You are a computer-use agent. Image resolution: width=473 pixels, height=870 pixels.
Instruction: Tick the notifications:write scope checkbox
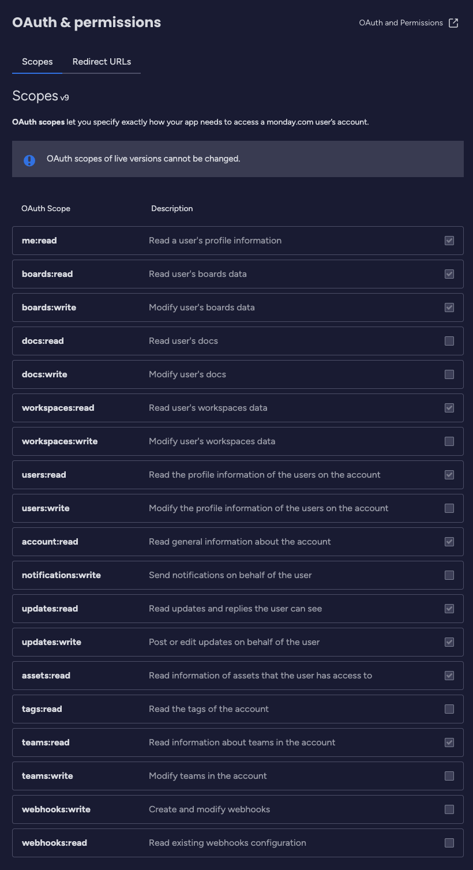click(x=449, y=575)
